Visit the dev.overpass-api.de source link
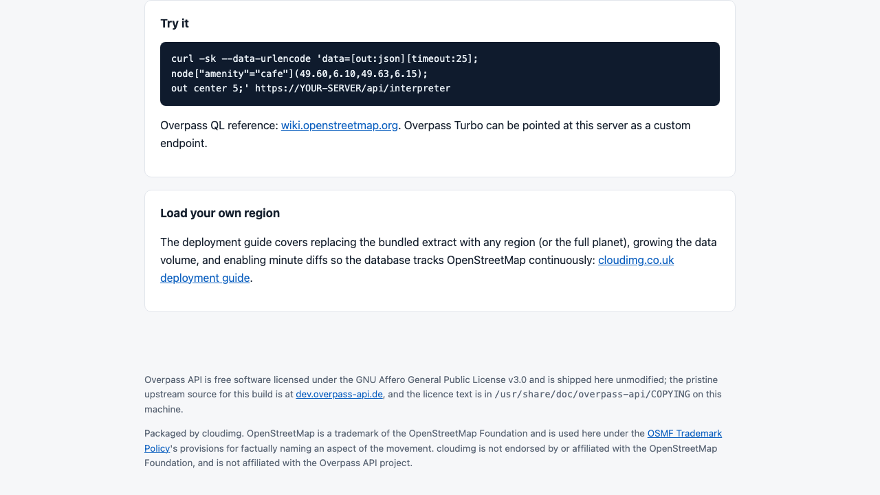This screenshot has width=880, height=495. tap(339, 394)
